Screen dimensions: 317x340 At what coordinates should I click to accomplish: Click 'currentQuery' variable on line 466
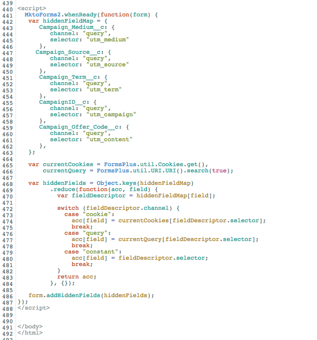click(x=64, y=171)
